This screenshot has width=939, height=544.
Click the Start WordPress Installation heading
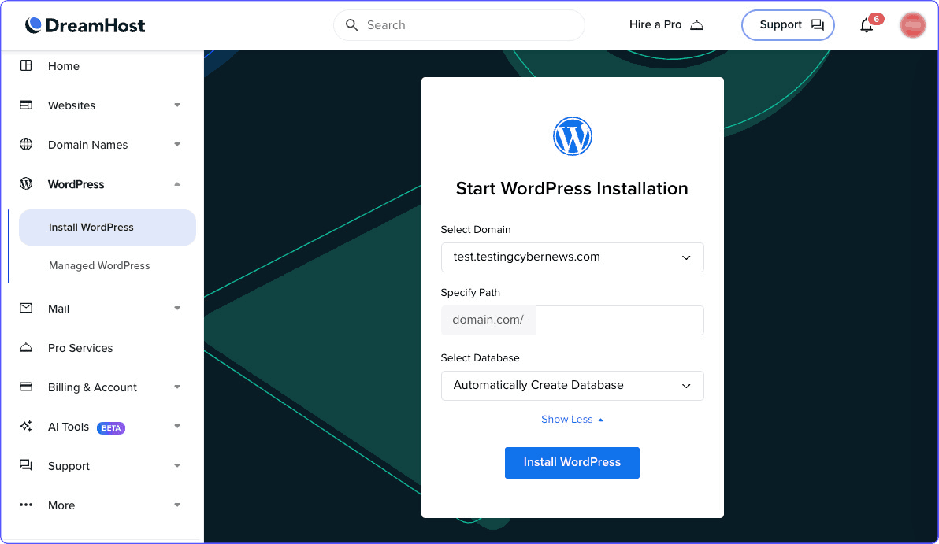572,188
